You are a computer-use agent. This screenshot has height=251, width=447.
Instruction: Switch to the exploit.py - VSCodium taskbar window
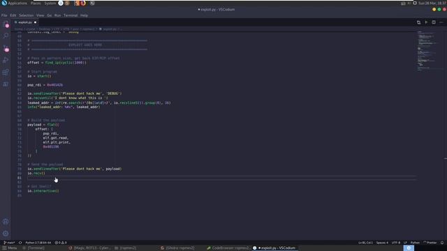[274, 248]
